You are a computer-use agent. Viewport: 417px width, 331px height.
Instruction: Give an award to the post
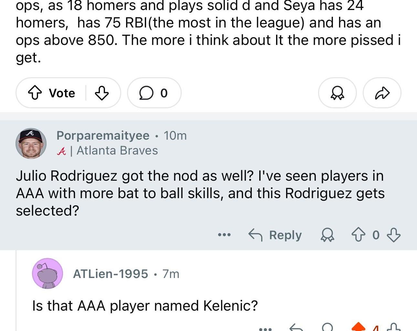(337, 93)
